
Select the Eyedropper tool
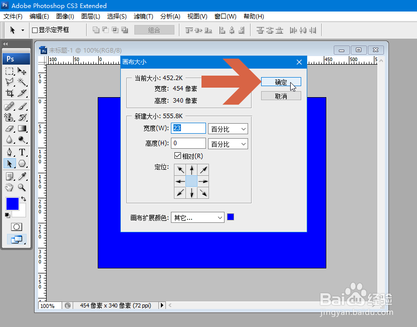[x=22, y=176]
